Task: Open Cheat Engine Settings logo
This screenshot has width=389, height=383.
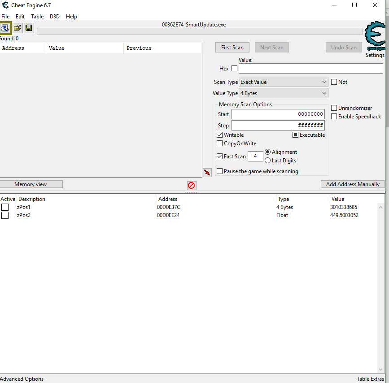Action: tap(375, 38)
